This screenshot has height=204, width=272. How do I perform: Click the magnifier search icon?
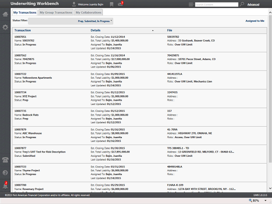pos(242,4)
